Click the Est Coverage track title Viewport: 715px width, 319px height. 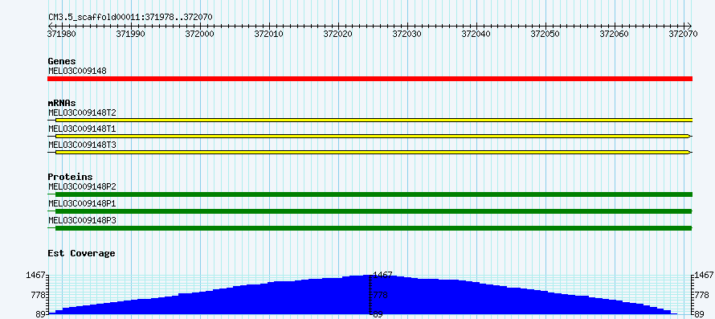82,253
